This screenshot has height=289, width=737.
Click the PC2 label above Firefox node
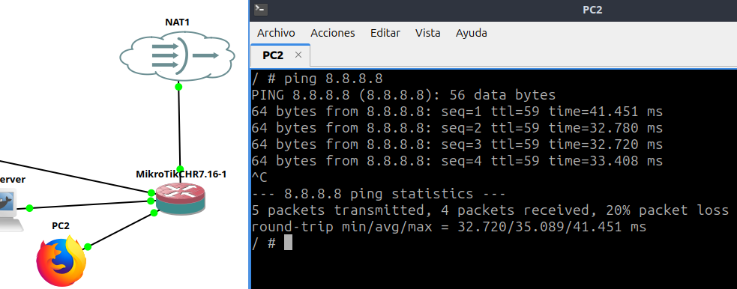61,225
